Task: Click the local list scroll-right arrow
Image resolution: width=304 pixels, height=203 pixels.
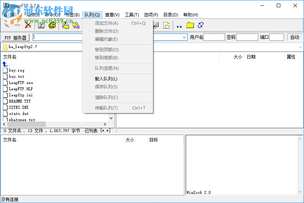Action: pos(105,124)
